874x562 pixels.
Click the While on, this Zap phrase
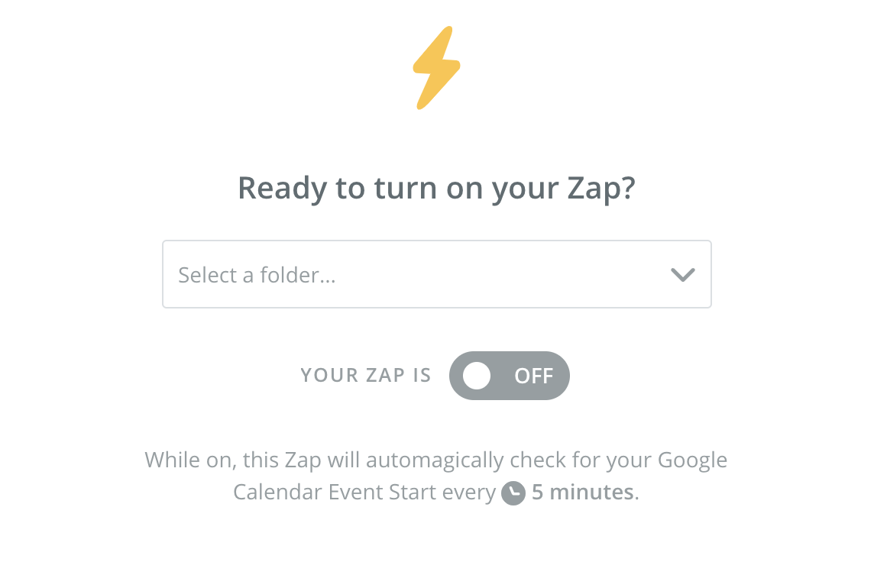(233, 460)
